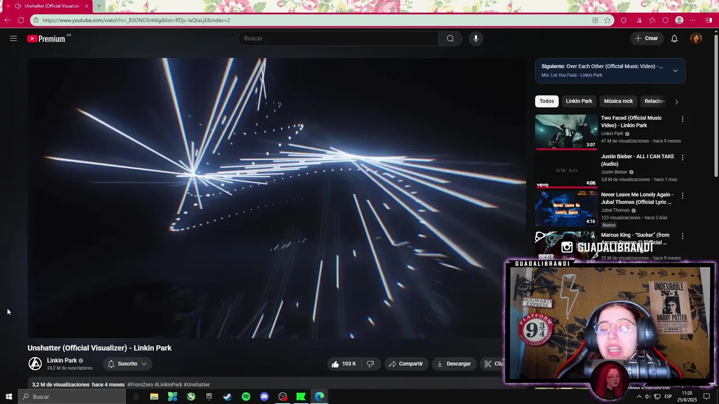Open Spotify from the taskbar
The height and width of the screenshot is (404, 719).
click(x=246, y=397)
